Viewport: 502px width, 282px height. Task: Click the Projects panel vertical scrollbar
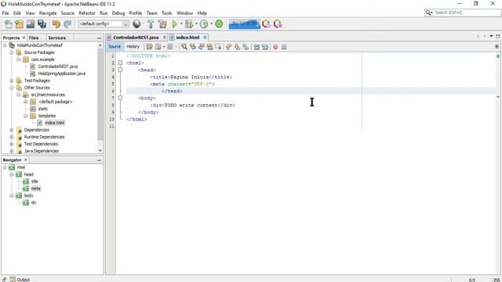[100, 94]
